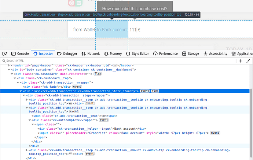Viewport: 253px width, 160px height.
Task: Select the input placeholder Groceries row
Action: [x=123, y=133]
